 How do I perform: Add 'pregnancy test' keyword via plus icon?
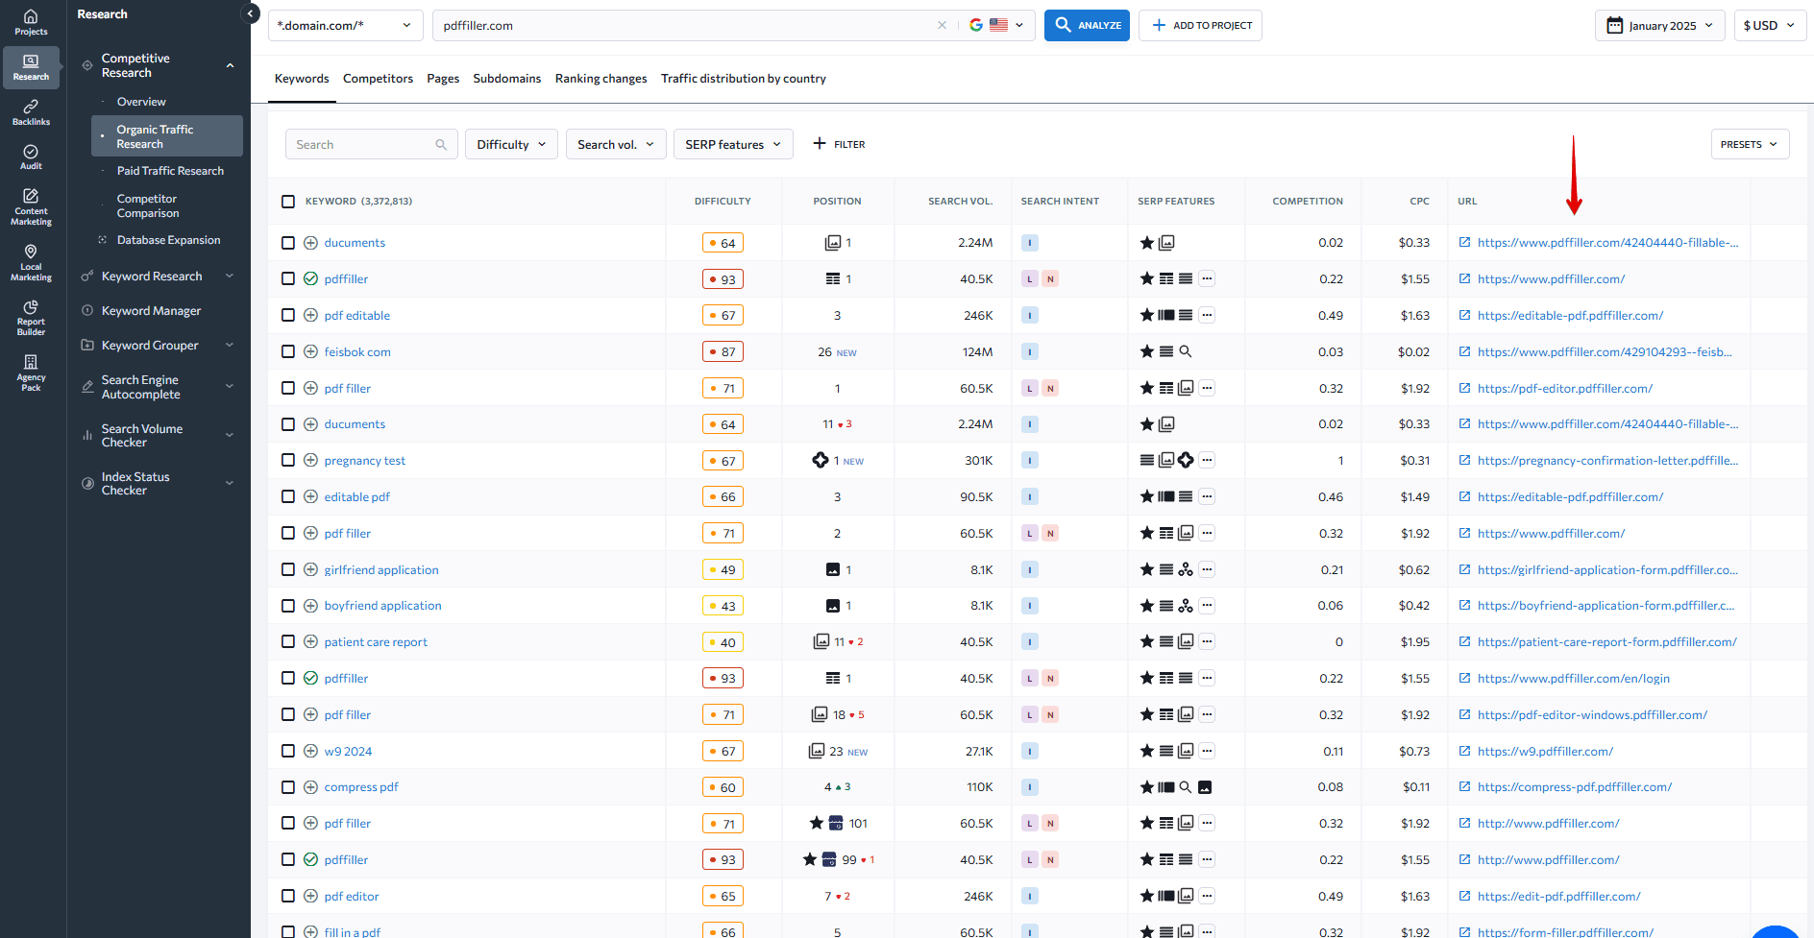(x=310, y=460)
